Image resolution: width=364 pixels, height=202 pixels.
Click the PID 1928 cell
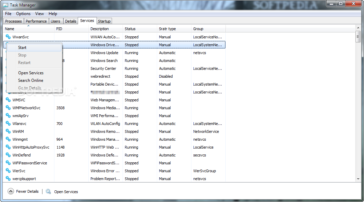(x=60, y=155)
